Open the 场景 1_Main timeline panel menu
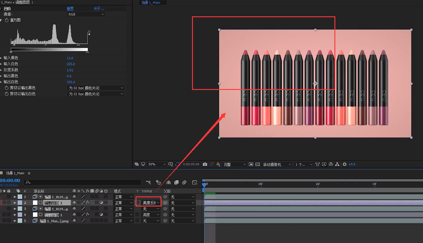 point(29,173)
